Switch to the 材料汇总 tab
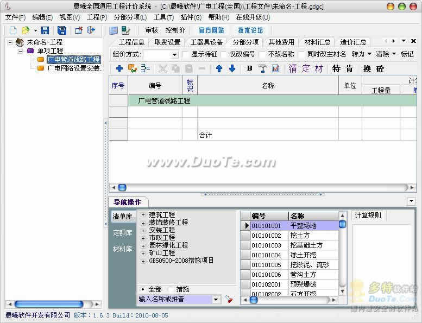Viewport: 422px width, 323px height. pos(317,42)
